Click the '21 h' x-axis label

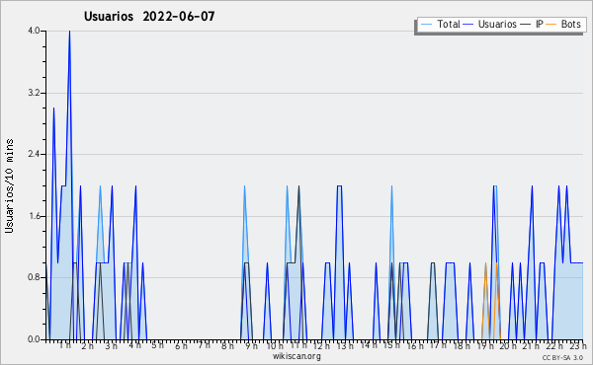point(531,345)
